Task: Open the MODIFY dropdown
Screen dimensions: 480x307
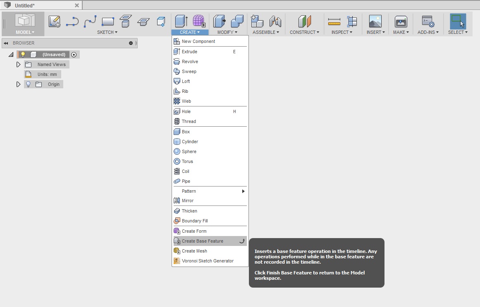Action: (227, 32)
